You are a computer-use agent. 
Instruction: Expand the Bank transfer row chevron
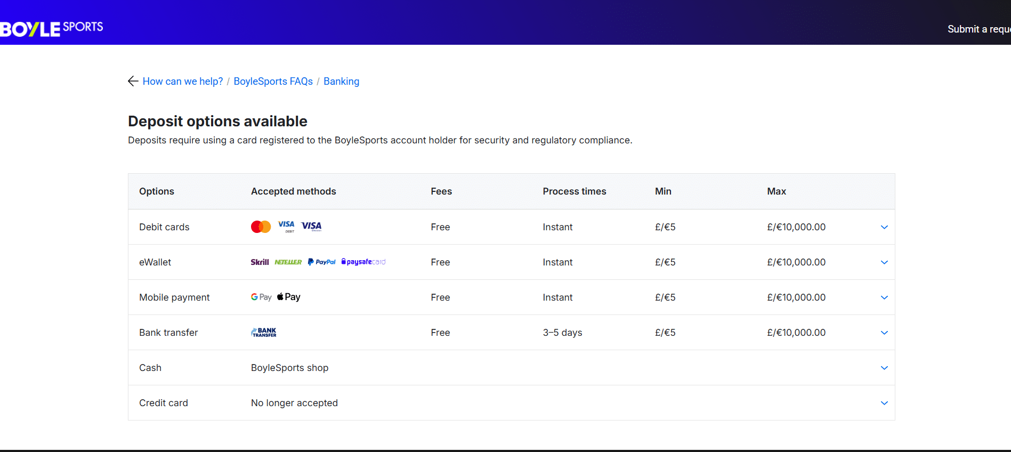tap(884, 333)
